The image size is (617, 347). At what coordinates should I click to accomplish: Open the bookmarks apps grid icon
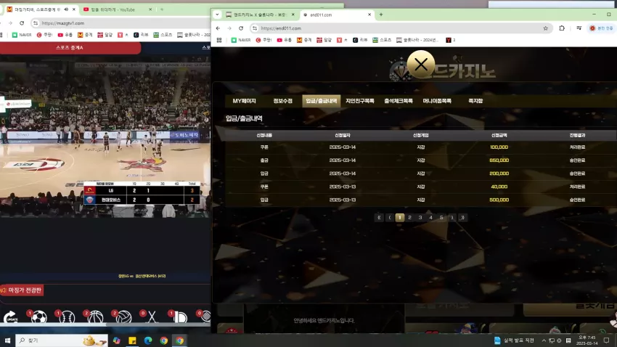[219, 40]
